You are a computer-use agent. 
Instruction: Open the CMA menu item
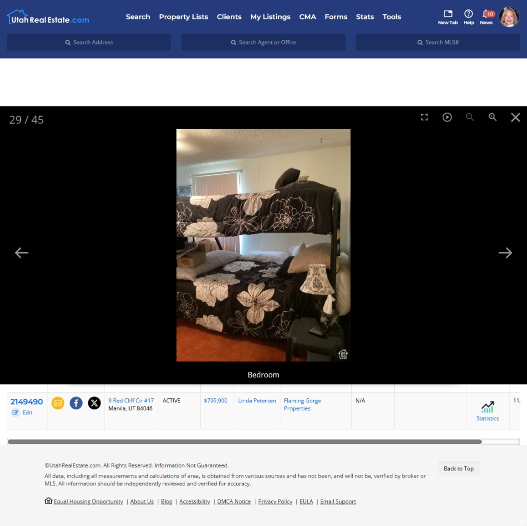(x=307, y=17)
